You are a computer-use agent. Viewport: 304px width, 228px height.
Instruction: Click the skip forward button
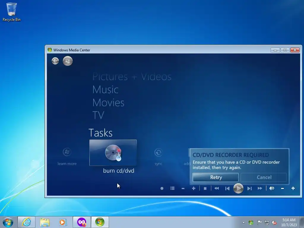249,188
